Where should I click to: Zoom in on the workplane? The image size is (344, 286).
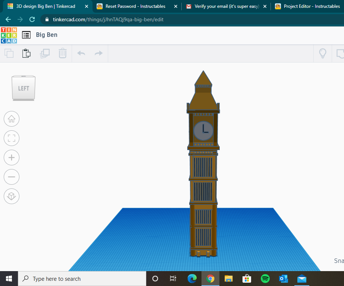[12, 158]
